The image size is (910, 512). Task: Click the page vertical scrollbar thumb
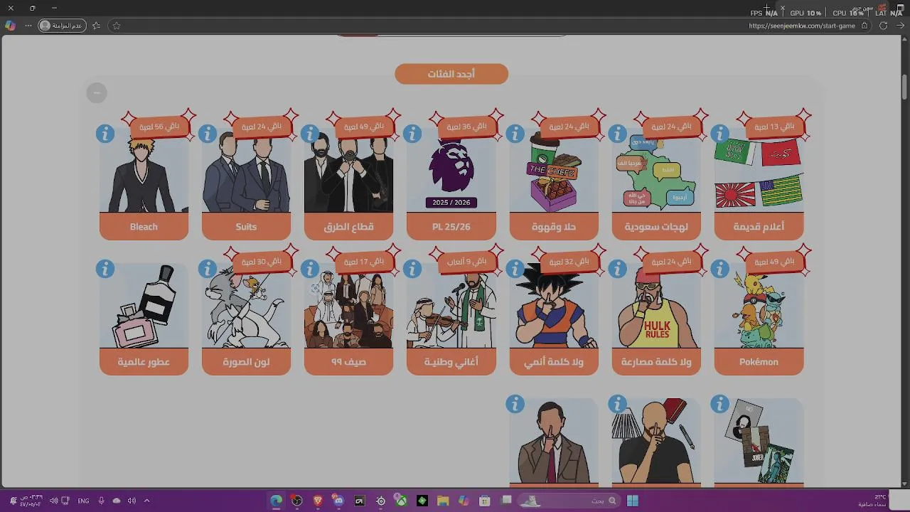point(904,87)
